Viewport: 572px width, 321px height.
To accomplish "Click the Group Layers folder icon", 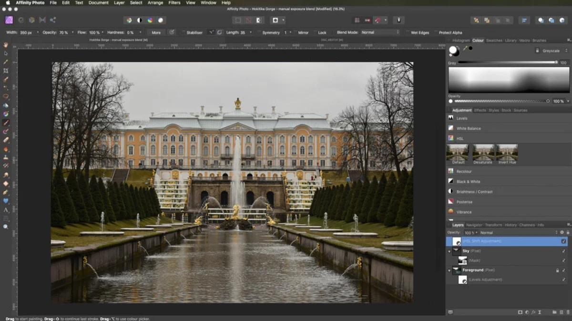I will (554, 312).
